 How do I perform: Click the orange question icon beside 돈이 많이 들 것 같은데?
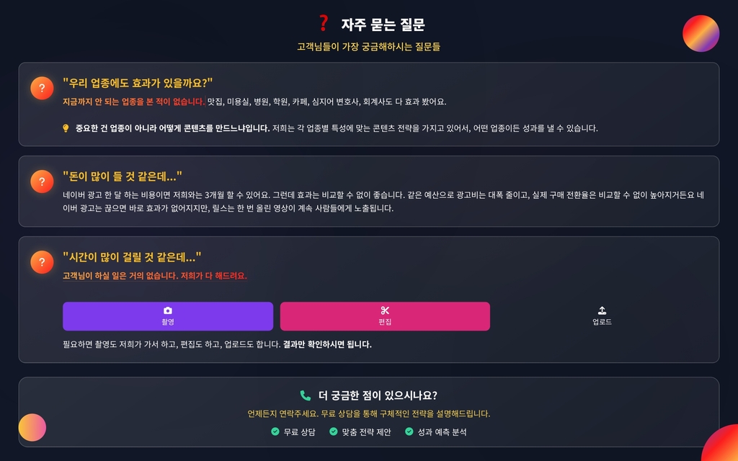(x=42, y=182)
